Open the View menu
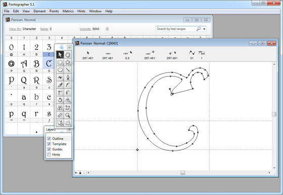Viewport: 283px width, 195px height. coord(26,11)
